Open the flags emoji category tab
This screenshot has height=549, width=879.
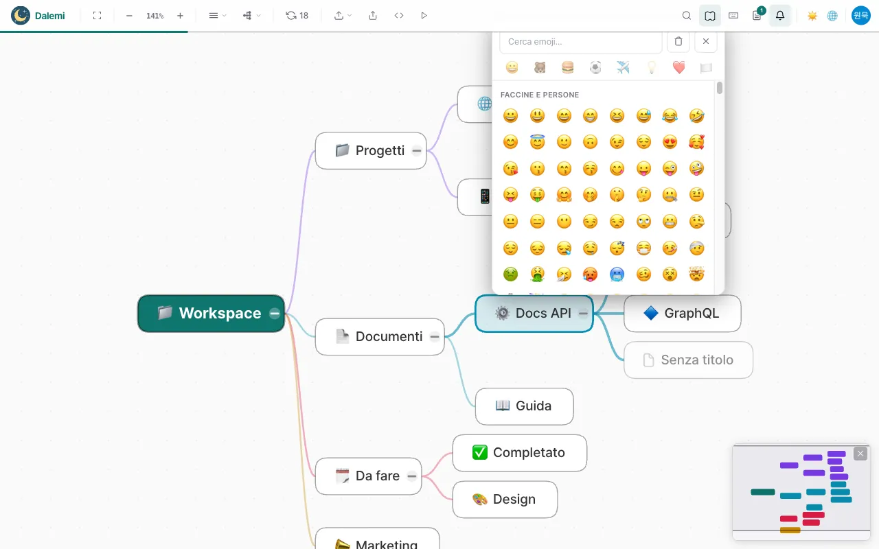706,67
